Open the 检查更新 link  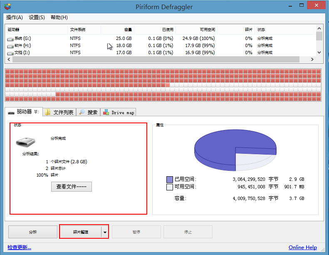(x=19, y=247)
